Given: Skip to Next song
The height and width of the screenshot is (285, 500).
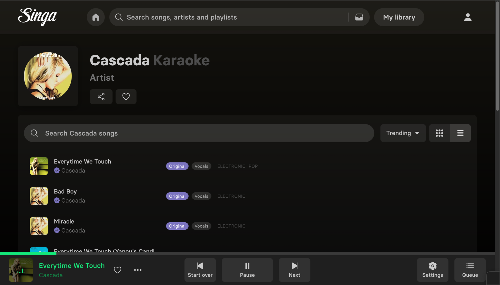Looking at the screenshot, I should tap(294, 270).
